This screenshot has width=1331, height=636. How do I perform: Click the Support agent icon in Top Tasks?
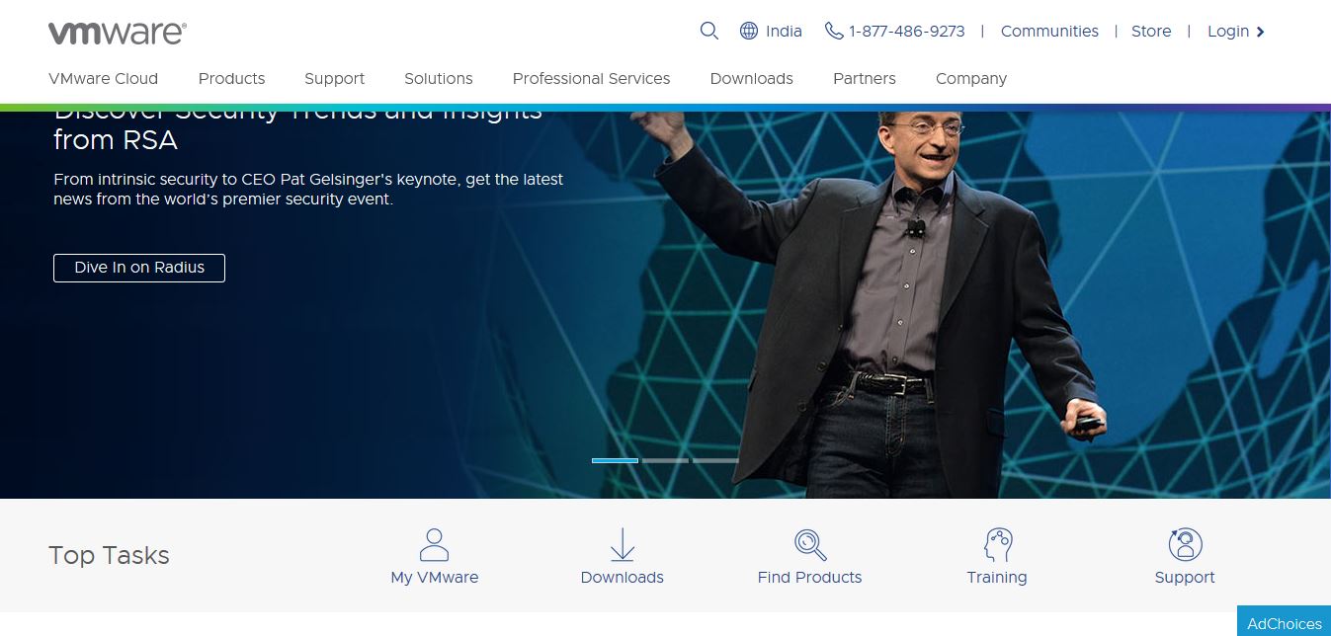tap(1185, 544)
